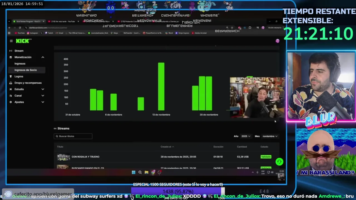
Task: Open the Mes noviembre dropdown
Action: tap(270, 136)
